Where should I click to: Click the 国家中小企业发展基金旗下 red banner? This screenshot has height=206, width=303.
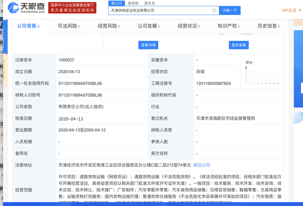[x=72, y=8]
